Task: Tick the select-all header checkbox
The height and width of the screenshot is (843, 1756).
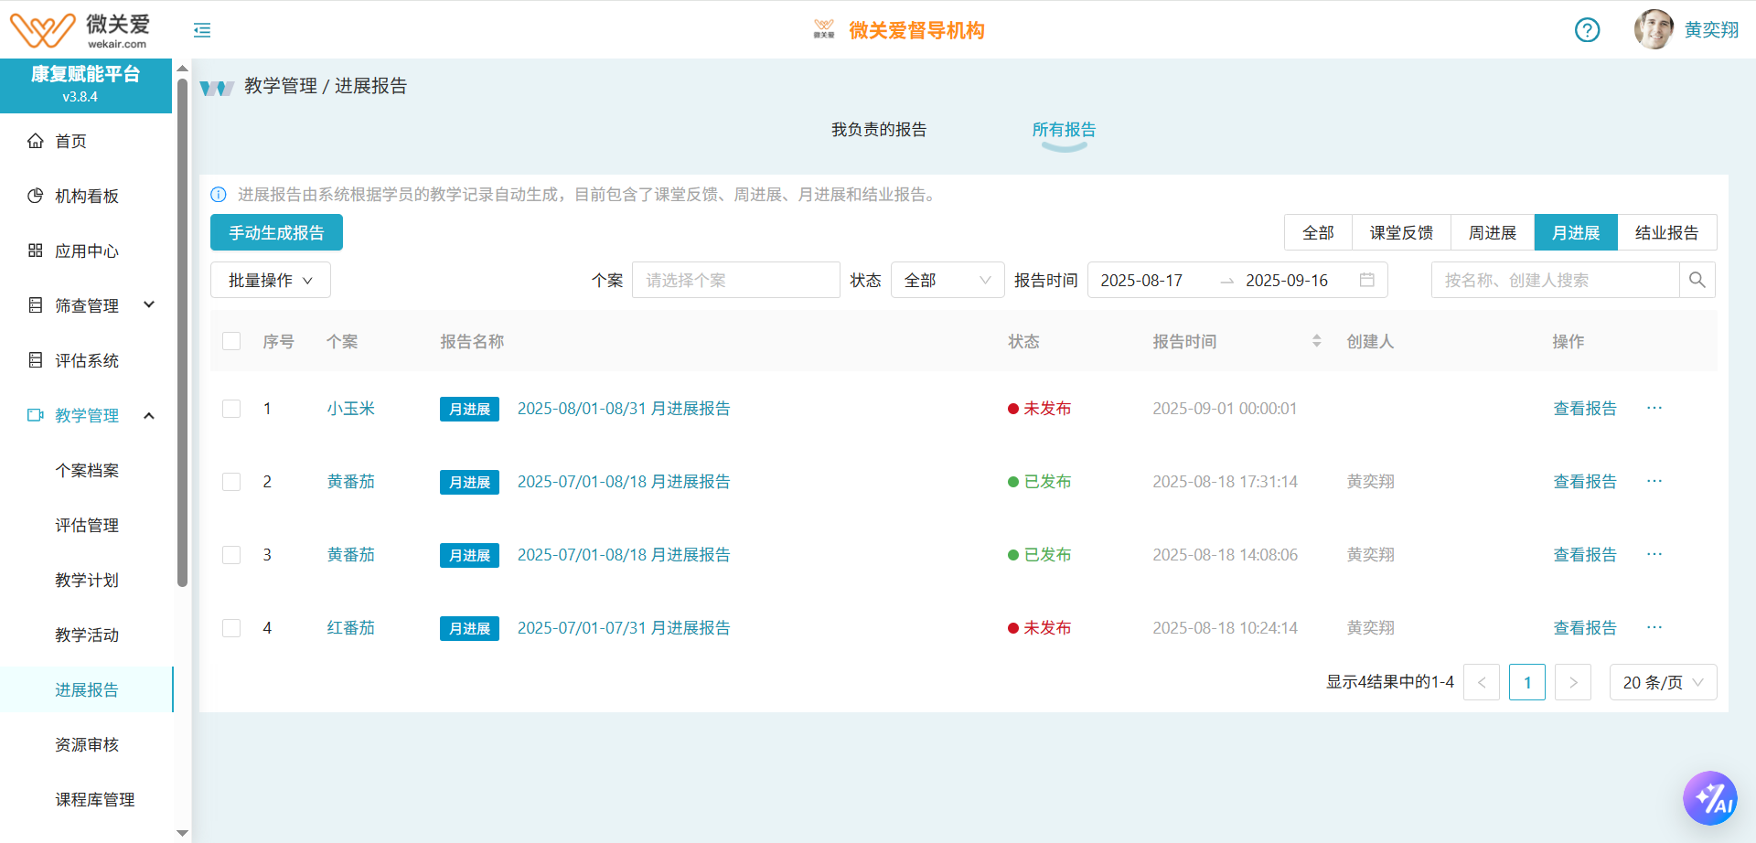Action: click(x=231, y=341)
